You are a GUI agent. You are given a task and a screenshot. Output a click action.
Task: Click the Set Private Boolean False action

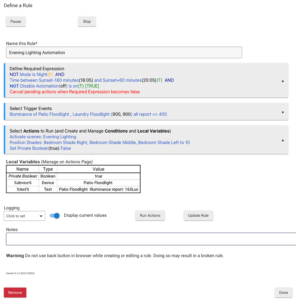point(40,148)
